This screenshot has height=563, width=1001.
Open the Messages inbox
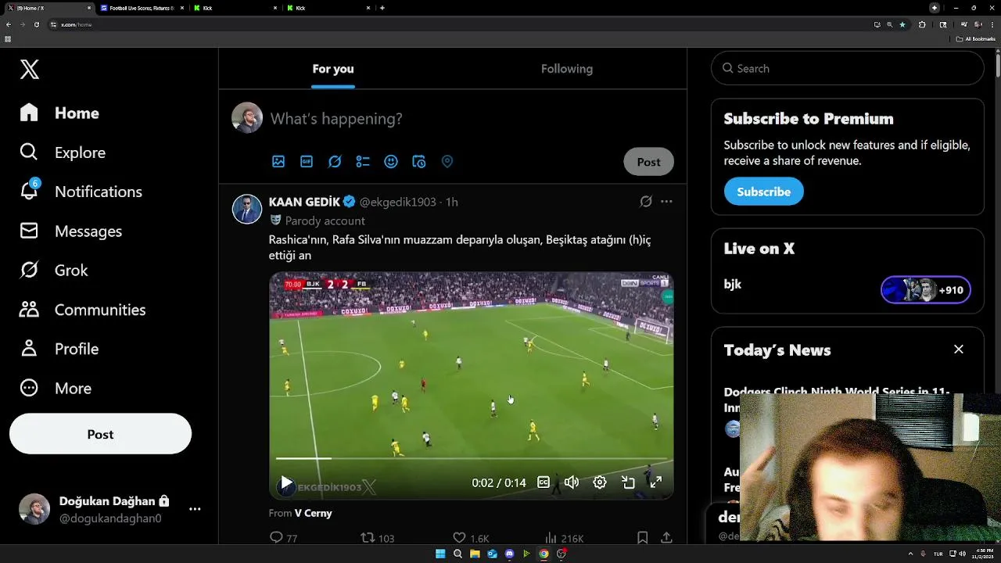coord(70,231)
